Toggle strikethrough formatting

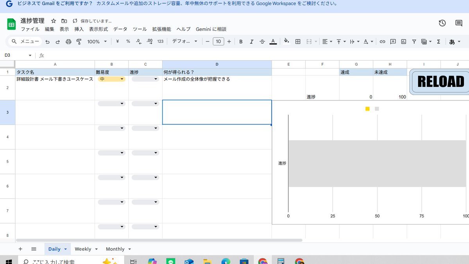pos(262,41)
